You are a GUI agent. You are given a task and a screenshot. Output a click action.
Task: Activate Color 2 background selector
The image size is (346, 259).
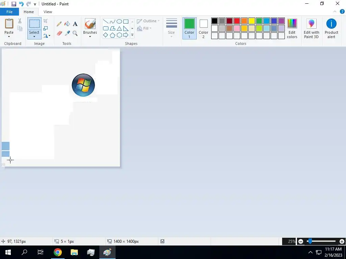pyautogui.click(x=203, y=28)
